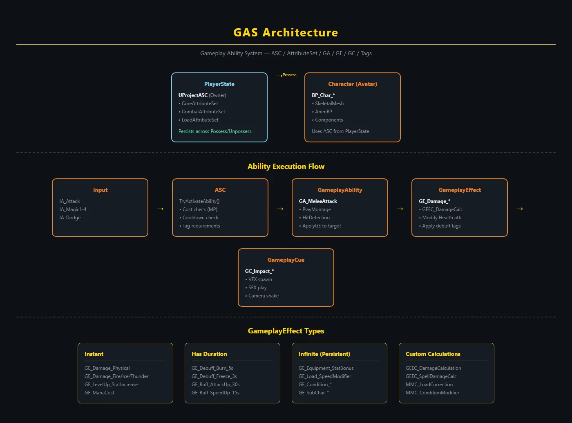The height and width of the screenshot is (423, 572).
Task: Click TryActivateAbility() in the ASC box
Action: [x=199, y=201]
